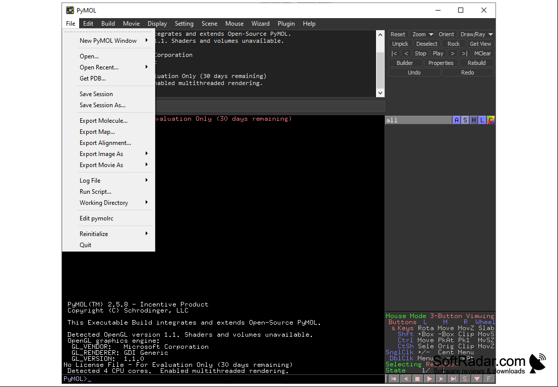This screenshot has height=387, width=558.
Task: Choose Export Alignment... entry
Action: pyautogui.click(x=108, y=142)
